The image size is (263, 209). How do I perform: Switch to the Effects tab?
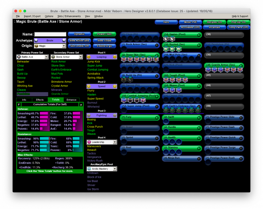click(x=40, y=100)
